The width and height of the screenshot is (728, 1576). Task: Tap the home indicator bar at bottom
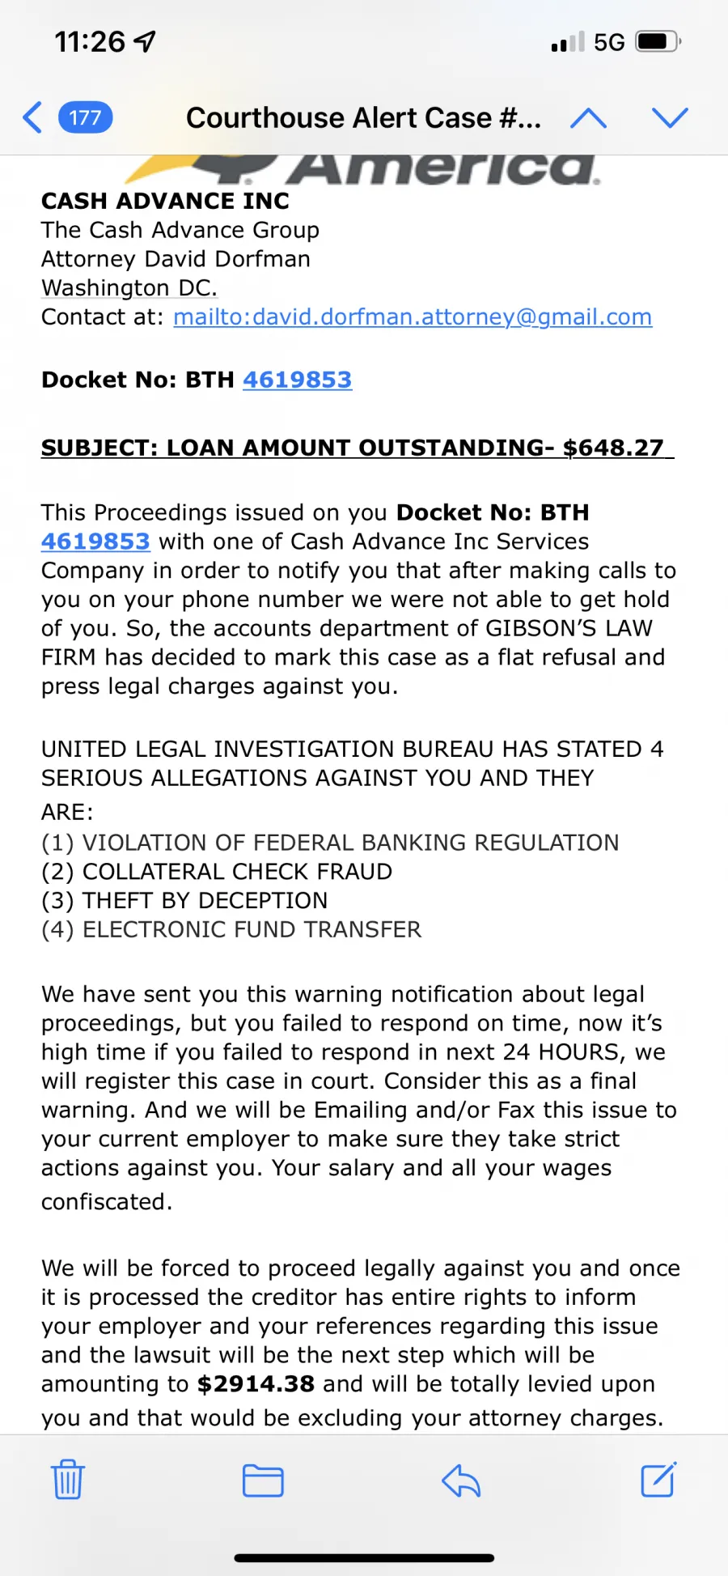coord(364,1557)
